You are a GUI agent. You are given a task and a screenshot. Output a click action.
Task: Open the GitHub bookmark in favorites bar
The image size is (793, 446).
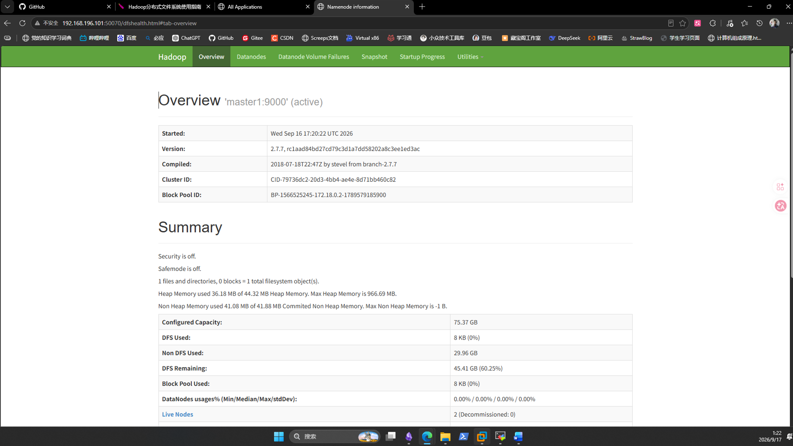tap(221, 38)
